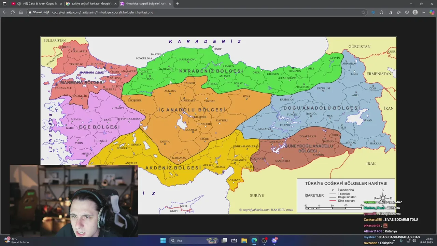Go back to the previous page
The width and height of the screenshot is (437, 246).
(4, 12)
